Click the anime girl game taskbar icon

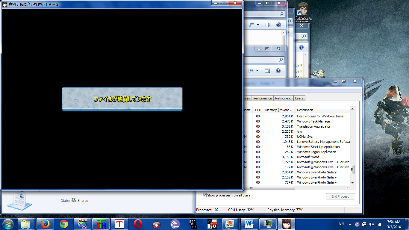pos(287,224)
